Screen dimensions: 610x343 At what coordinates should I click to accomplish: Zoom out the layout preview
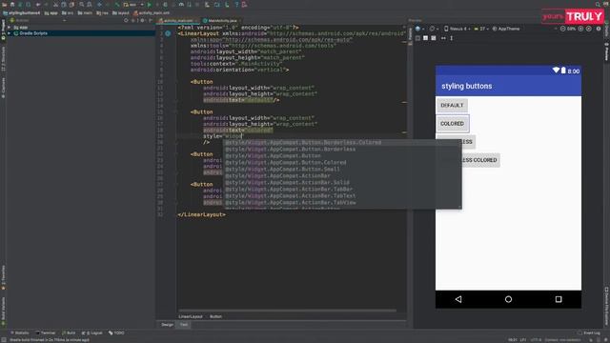563,29
